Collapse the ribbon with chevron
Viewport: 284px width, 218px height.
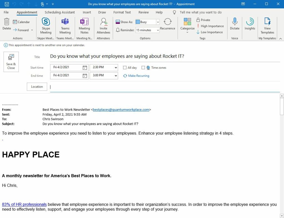click(x=281, y=38)
